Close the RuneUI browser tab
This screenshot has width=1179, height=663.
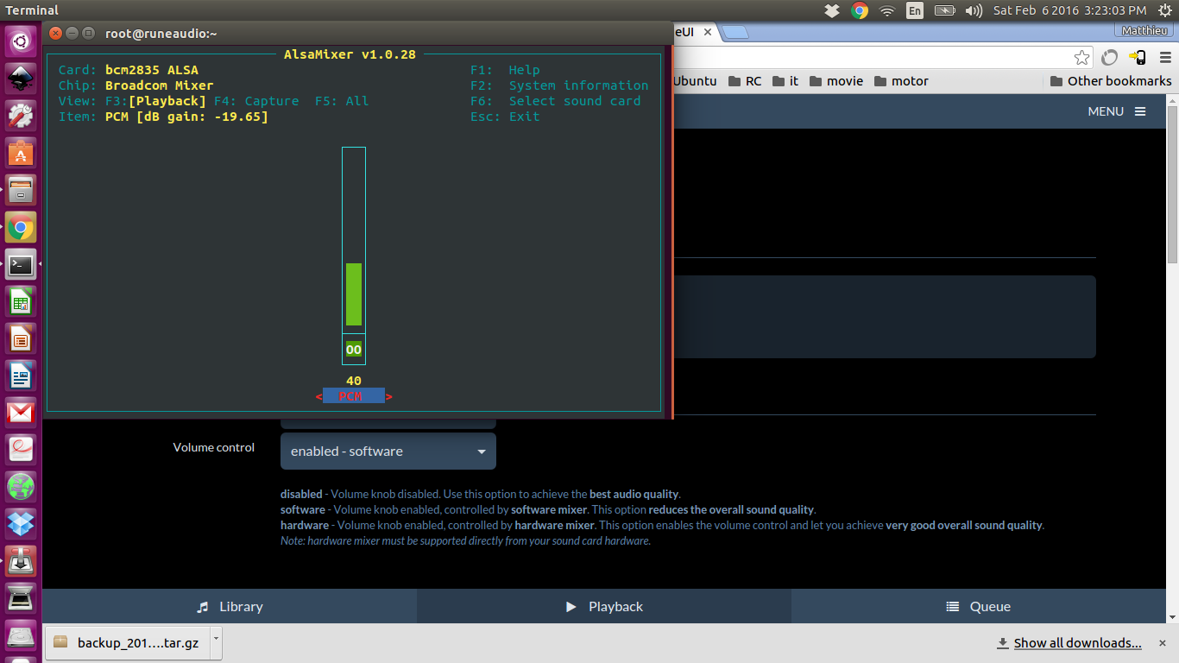(x=708, y=32)
